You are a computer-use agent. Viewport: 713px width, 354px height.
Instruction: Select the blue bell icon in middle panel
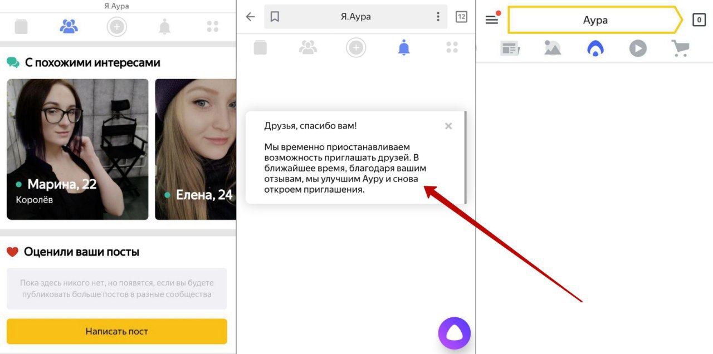[404, 47]
